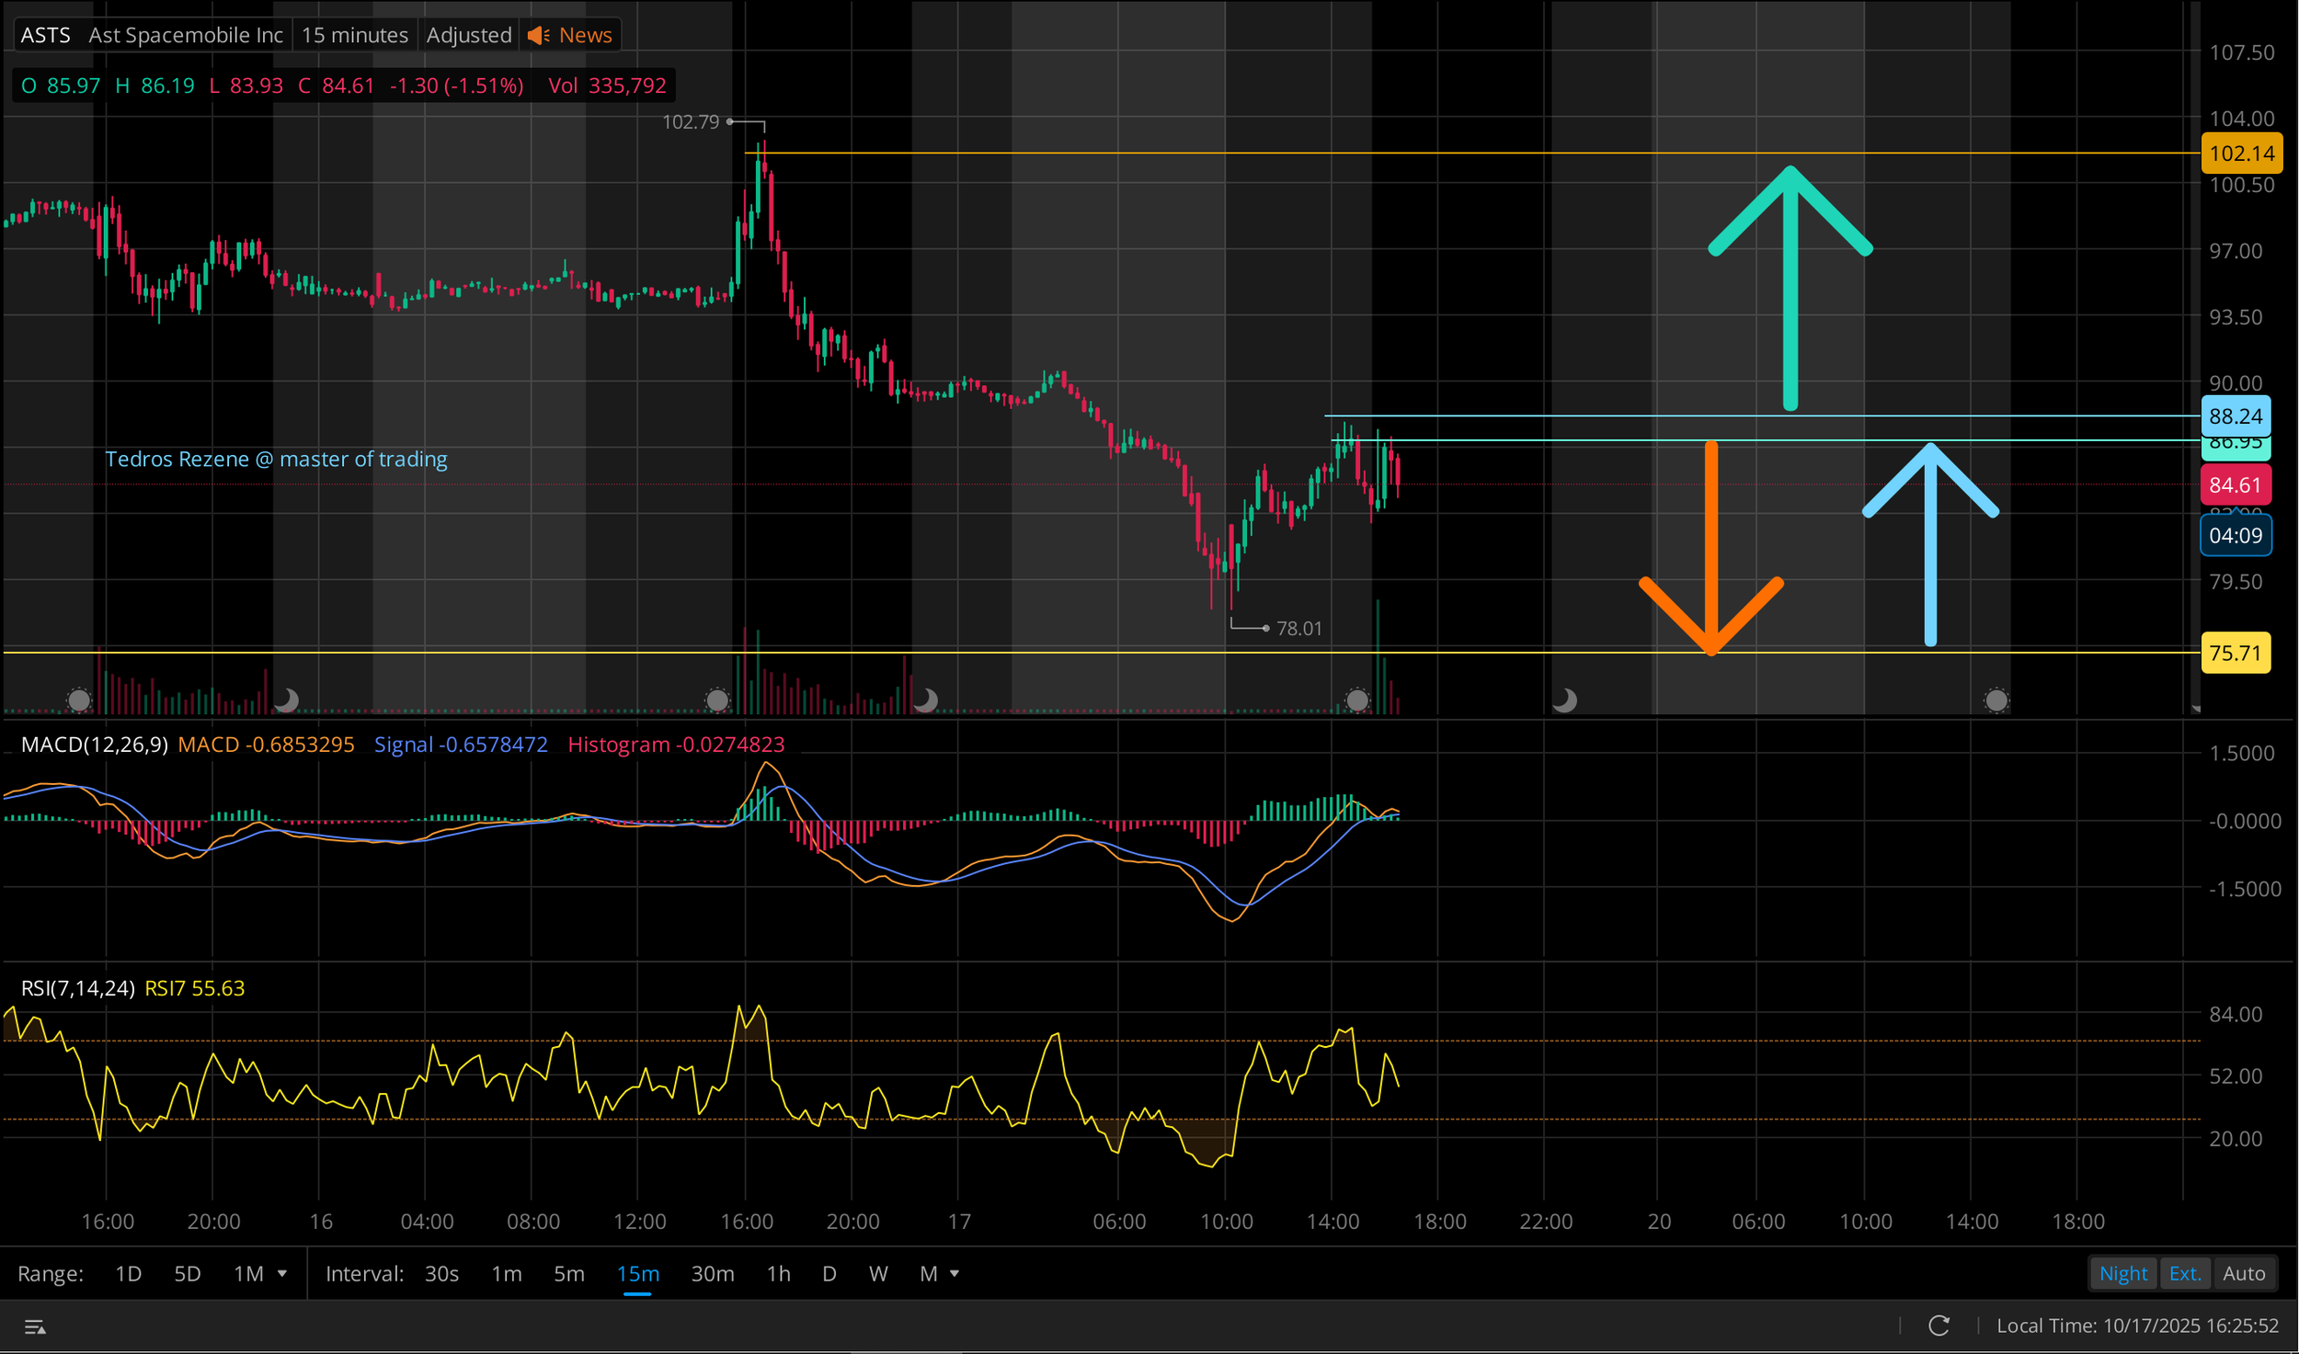This screenshot has width=2299, height=1354.
Task: Expand the 1M range dropdown arrow
Action: [282, 1273]
